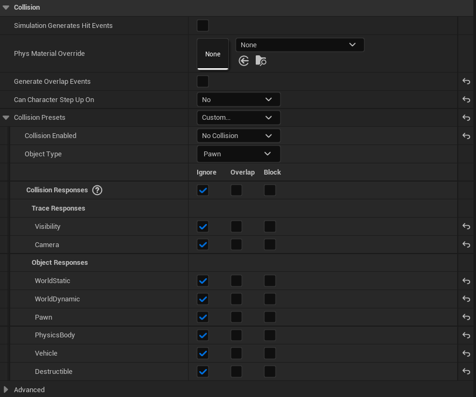Set Camera trace response to Block
Image resolution: width=476 pixels, height=397 pixels.
270,245
